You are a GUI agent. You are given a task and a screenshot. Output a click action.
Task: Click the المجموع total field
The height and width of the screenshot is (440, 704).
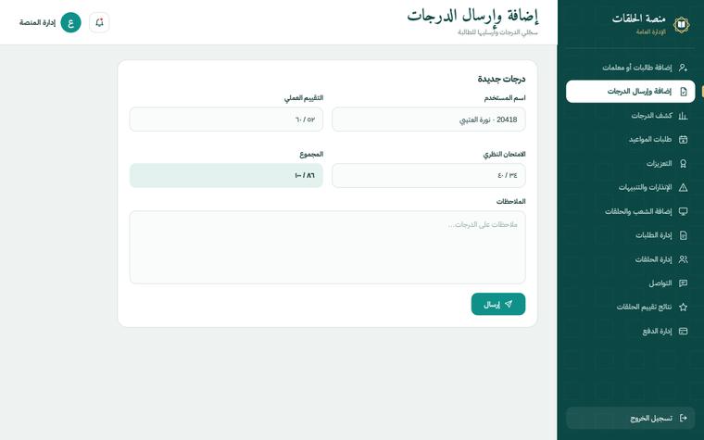click(226, 176)
